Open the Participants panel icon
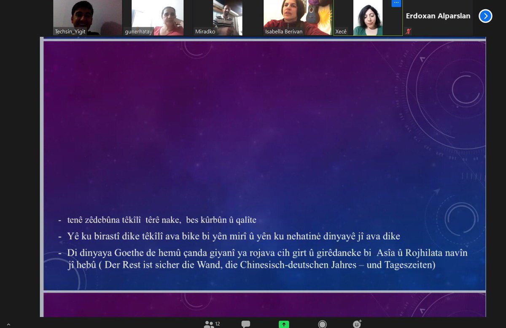Image resolution: width=506 pixels, height=328 pixels. click(x=209, y=324)
